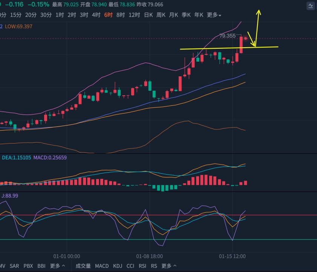
Task: Click the 01-01 00:00 time axis label
Action: (x=66, y=257)
